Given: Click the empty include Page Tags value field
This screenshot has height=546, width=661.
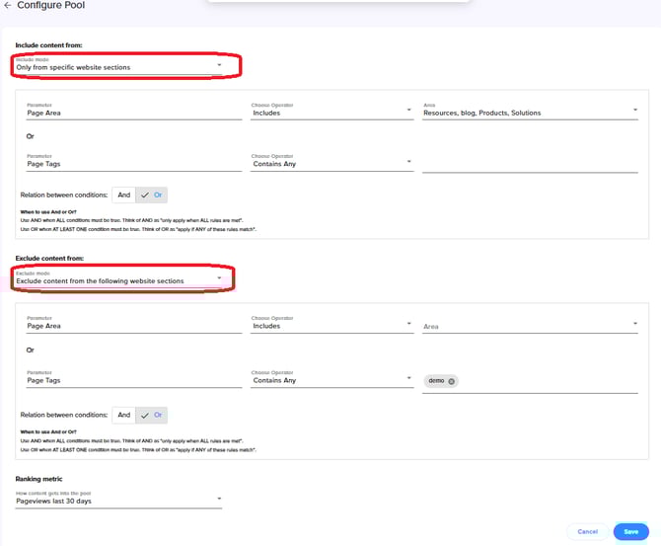Looking at the screenshot, I should (530, 164).
